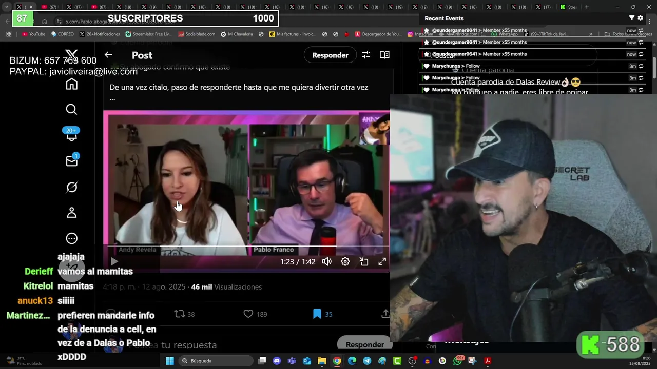This screenshot has width=657, height=369.
Task: Open Recent Events settings gear
Action: (640, 18)
